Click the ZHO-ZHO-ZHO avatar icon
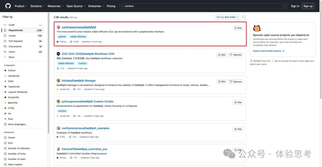322x167 pixels. (x=58, y=54)
